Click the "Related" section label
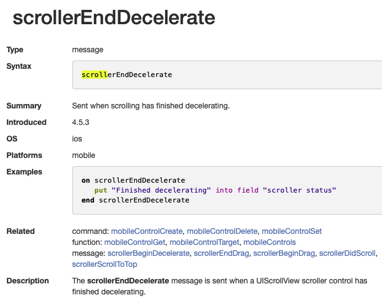382x301 pixels. point(20,231)
